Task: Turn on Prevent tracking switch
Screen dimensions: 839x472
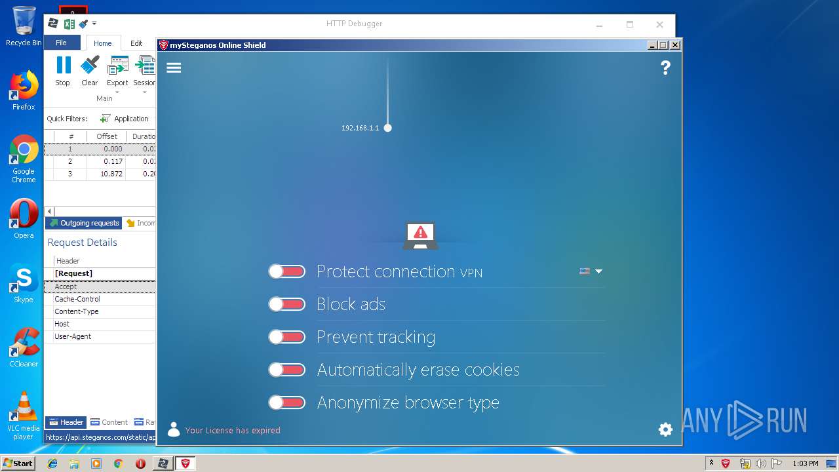Action: 287,337
